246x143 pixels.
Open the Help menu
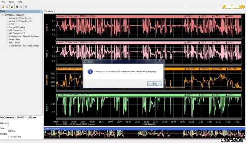pos(20,2)
